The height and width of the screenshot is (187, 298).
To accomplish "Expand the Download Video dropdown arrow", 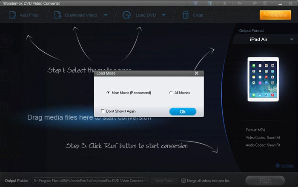I will [106, 15].
